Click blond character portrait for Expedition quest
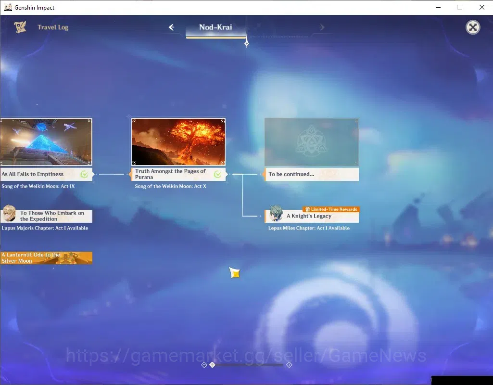Image resolution: width=493 pixels, height=385 pixels. click(x=9, y=214)
